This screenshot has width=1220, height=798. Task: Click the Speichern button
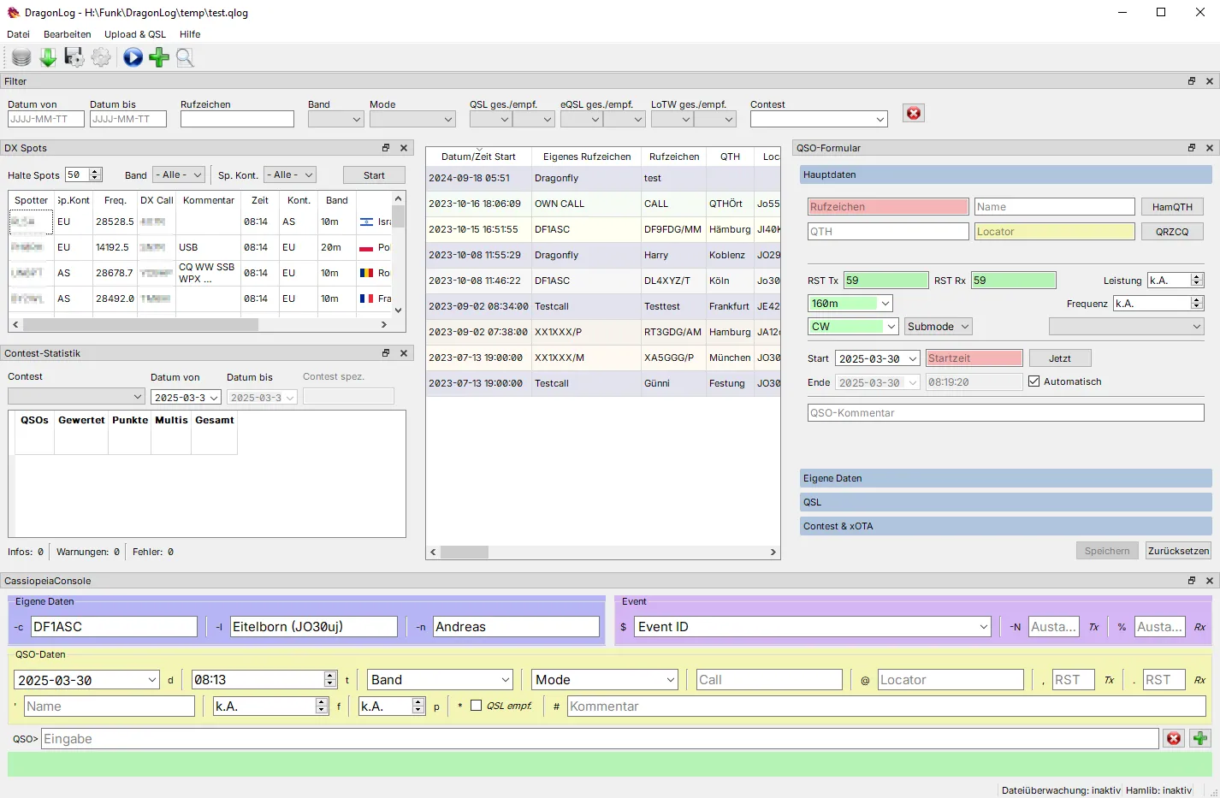point(1107,551)
